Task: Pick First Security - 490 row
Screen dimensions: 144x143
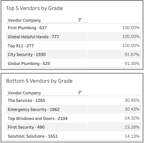Action: (74, 127)
